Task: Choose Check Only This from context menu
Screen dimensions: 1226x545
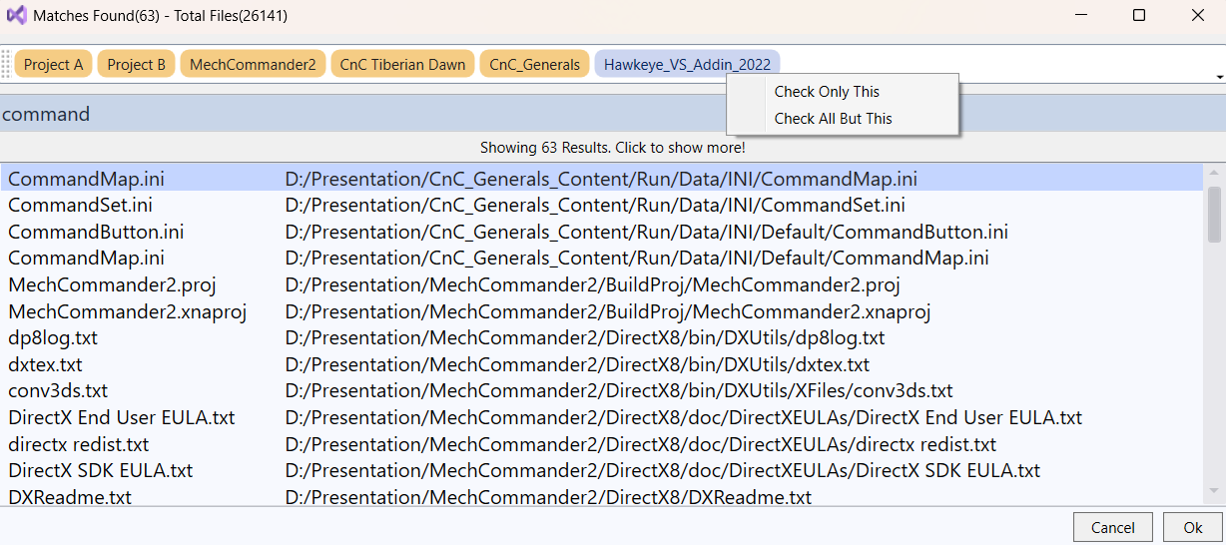Action: (x=827, y=92)
